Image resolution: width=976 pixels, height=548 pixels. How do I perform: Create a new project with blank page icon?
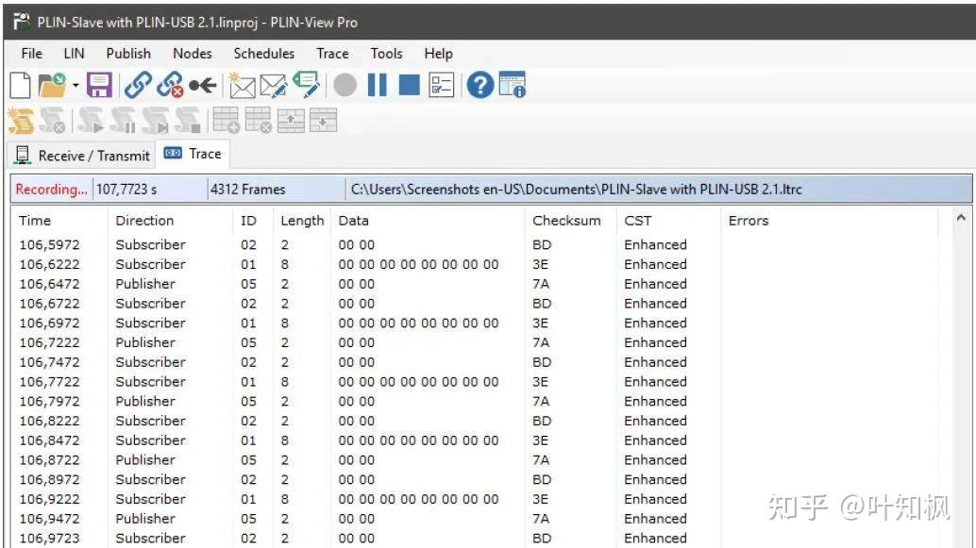(20, 85)
